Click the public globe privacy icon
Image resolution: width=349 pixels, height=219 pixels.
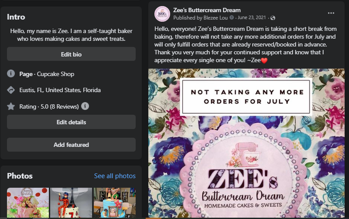pos(273,18)
